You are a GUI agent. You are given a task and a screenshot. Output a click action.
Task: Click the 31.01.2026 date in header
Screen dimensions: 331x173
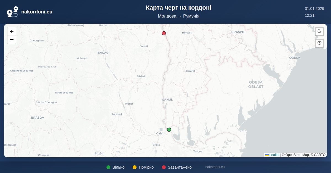314,9
